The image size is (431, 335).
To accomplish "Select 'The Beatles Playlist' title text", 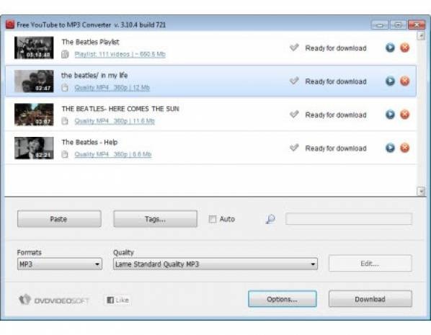I will (90, 42).
